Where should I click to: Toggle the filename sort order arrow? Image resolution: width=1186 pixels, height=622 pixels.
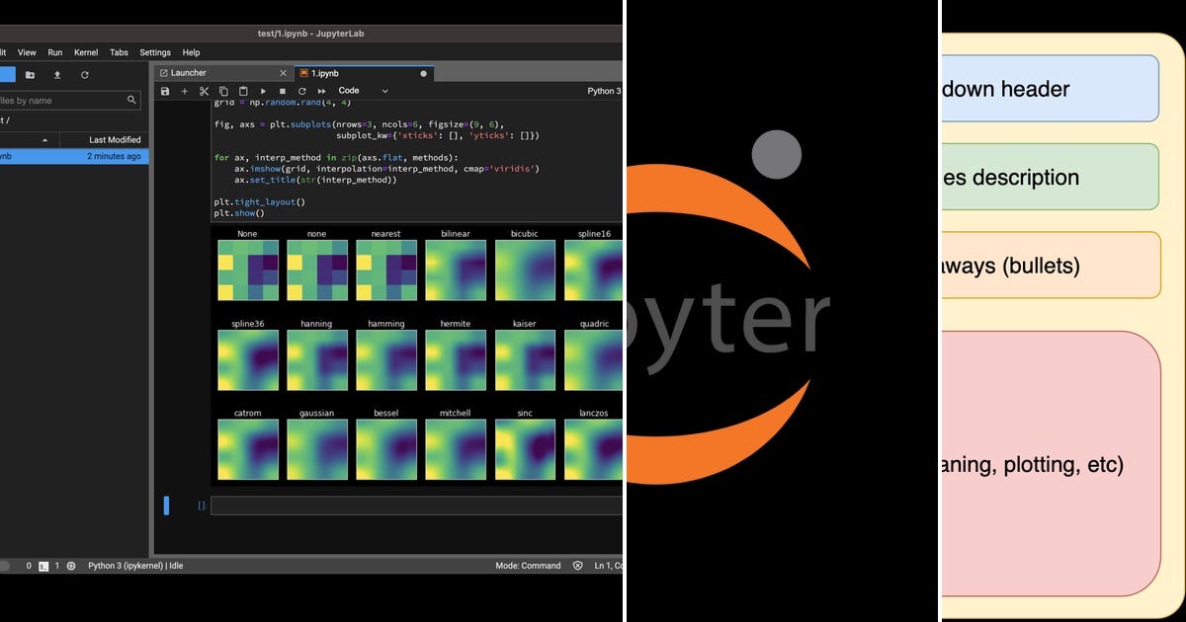point(44,139)
